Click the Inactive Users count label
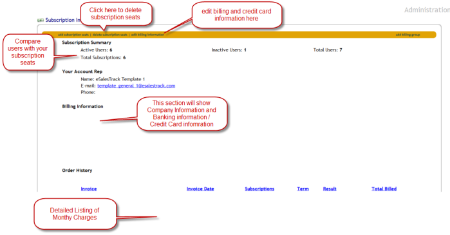Viewport: 450px width, 235px height. 229,50
